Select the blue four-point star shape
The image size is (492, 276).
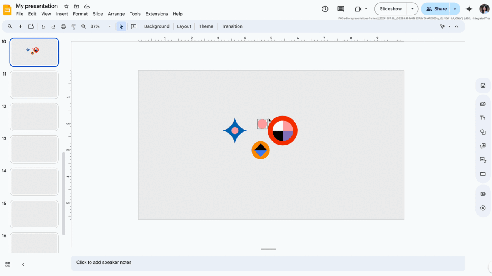pos(235,131)
